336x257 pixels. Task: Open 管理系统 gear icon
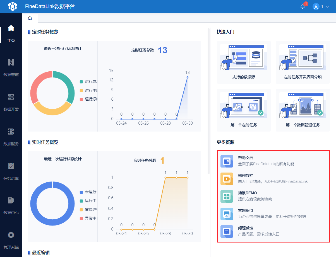[11, 235]
